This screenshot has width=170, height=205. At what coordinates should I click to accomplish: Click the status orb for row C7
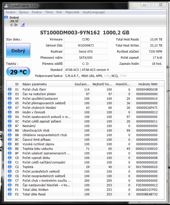point(10,180)
